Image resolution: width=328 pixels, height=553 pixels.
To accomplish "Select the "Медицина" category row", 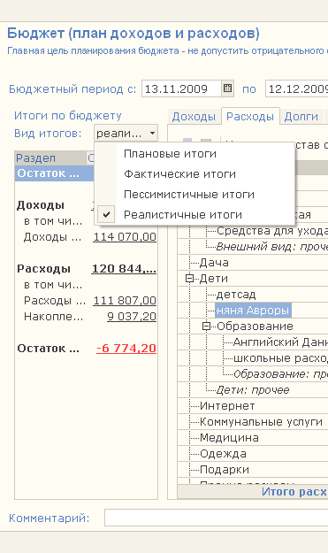I will pyautogui.click(x=229, y=438).
